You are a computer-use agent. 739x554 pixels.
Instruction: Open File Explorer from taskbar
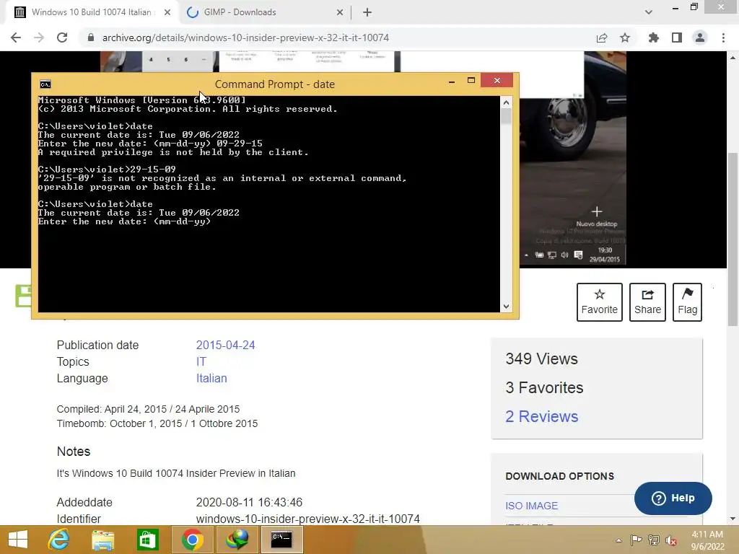(102, 540)
